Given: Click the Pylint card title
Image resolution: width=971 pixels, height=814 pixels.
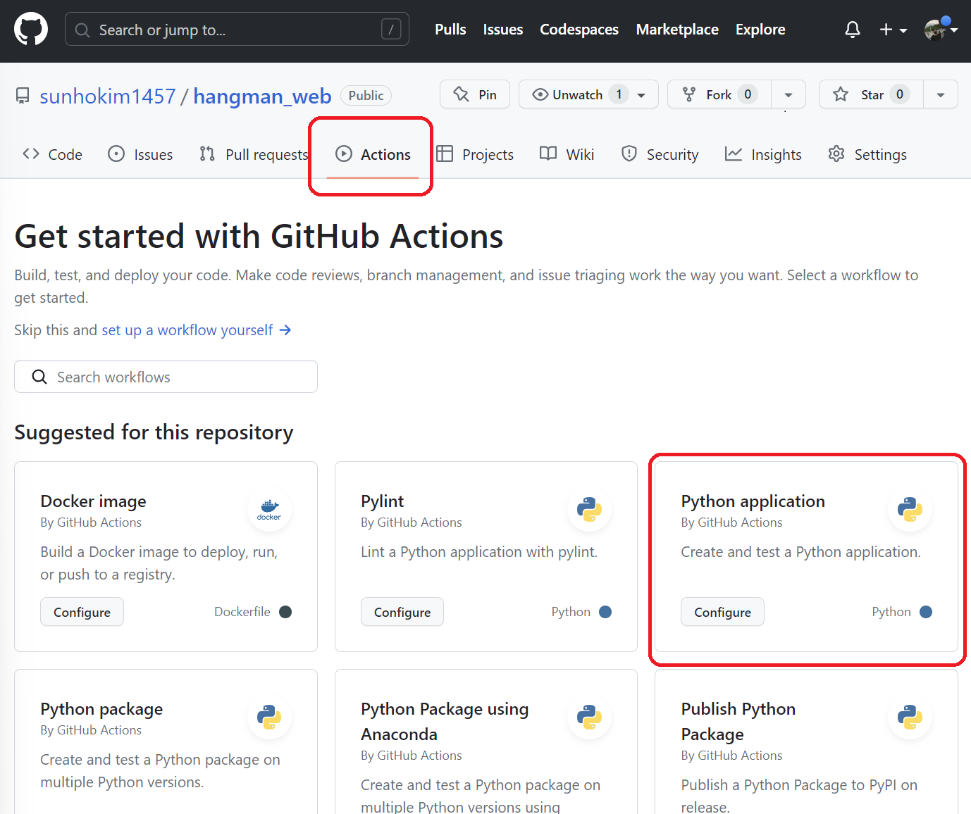Looking at the screenshot, I should (x=382, y=501).
